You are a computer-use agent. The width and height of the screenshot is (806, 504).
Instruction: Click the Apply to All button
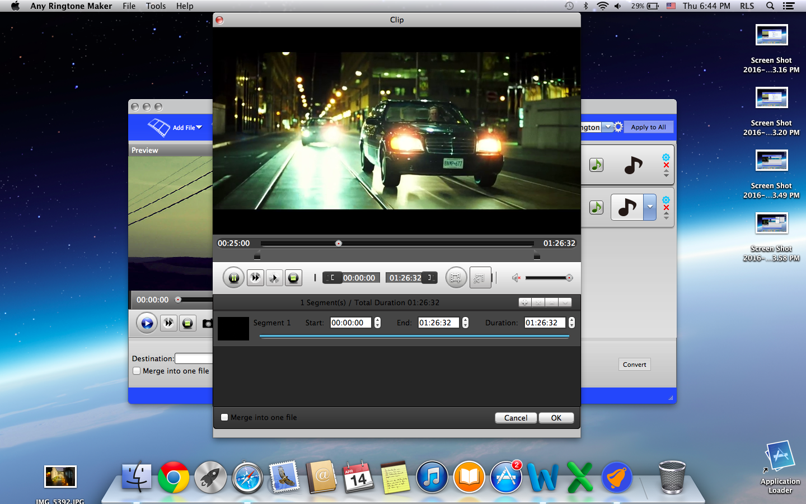pos(648,127)
